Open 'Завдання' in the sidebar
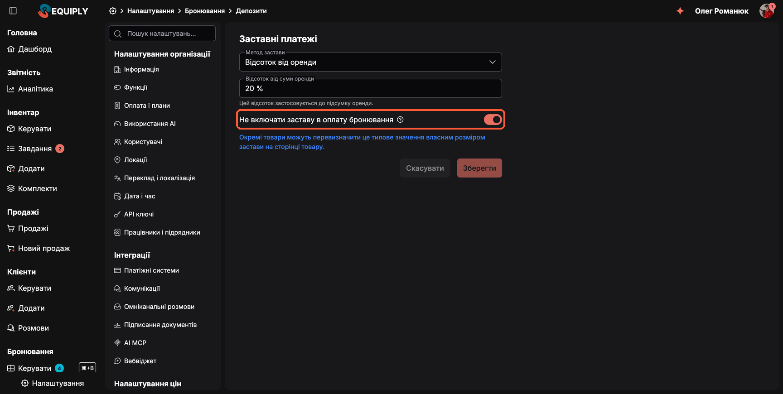 [x=35, y=149]
